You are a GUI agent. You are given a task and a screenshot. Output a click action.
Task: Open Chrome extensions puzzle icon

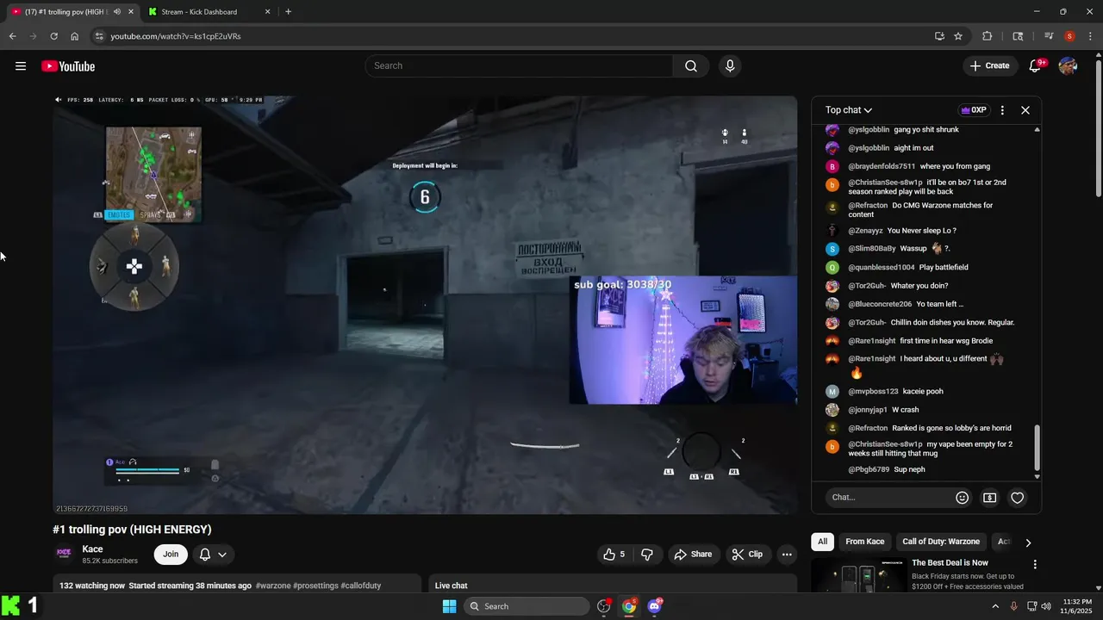(988, 36)
